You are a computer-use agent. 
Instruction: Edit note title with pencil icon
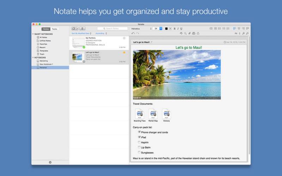152,42
